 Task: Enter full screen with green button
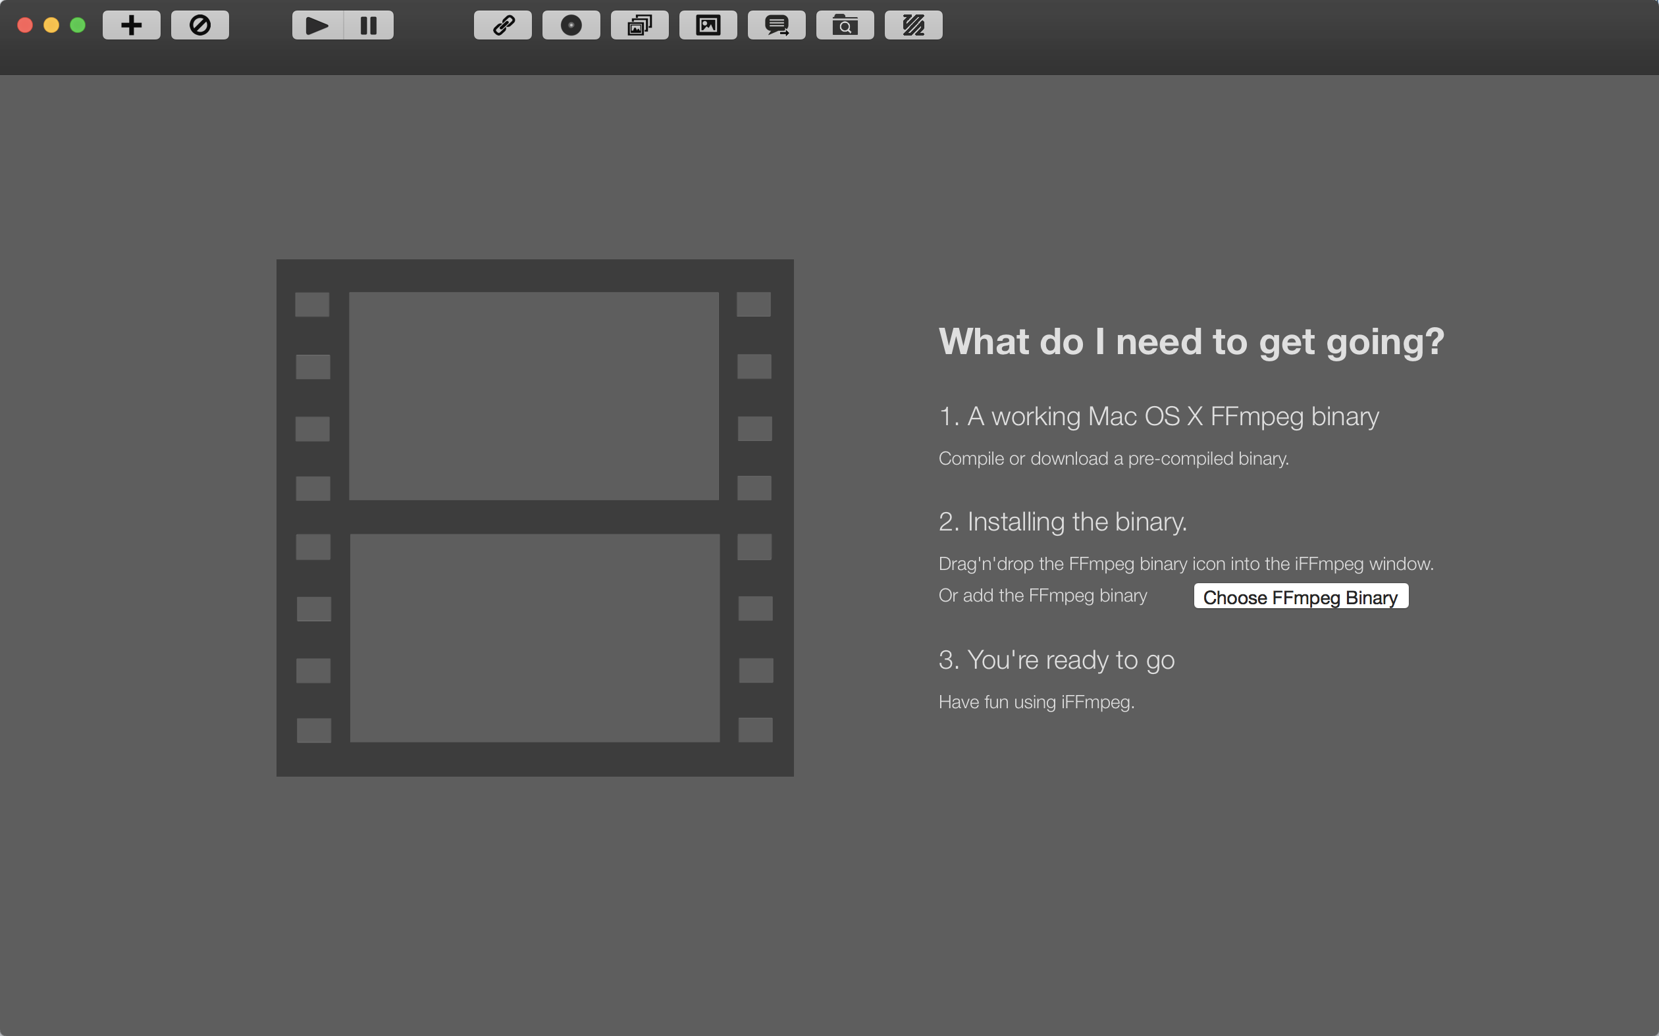pyautogui.click(x=78, y=26)
